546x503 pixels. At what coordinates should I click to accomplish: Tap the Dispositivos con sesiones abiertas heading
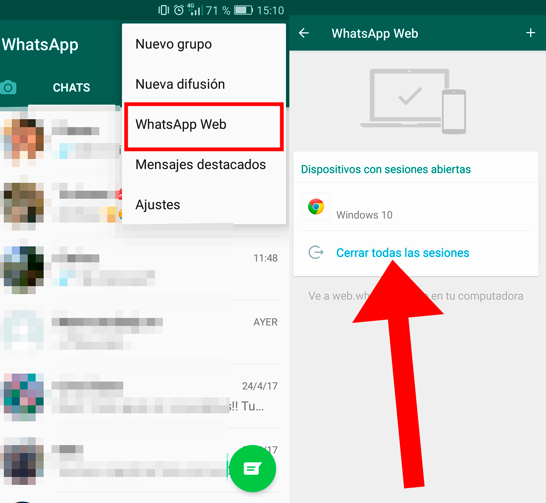[386, 169]
